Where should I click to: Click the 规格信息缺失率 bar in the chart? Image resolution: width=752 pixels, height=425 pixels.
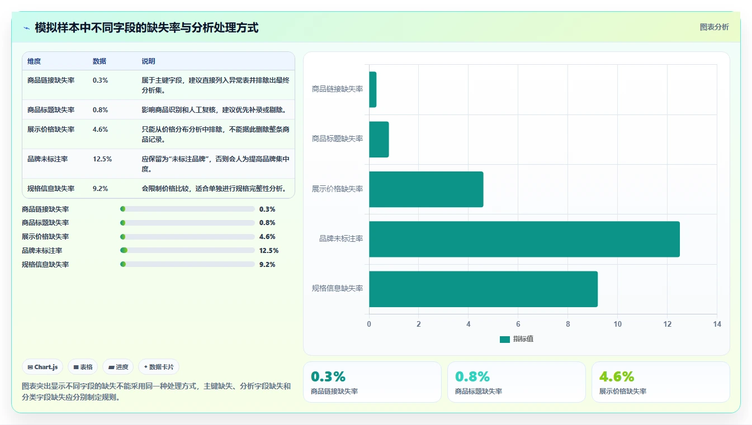[x=483, y=289]
